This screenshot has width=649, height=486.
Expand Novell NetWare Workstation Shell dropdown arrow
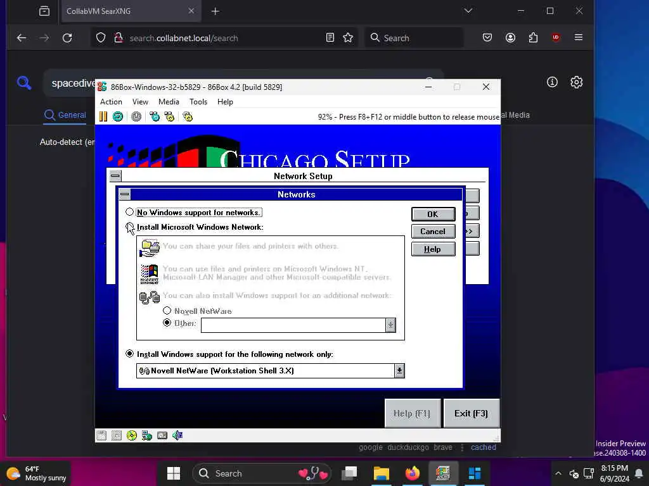point(399,371)
